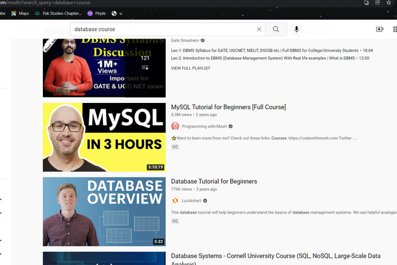Click the MySQL video description snippet
397x265 pixels.
point(264,138)
